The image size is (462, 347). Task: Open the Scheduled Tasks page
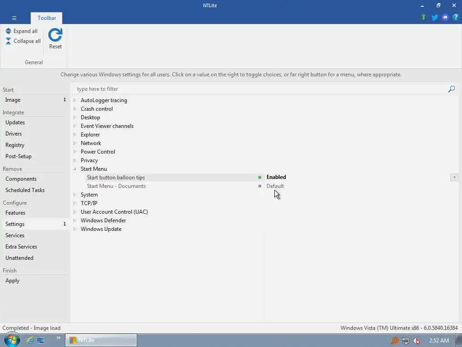point(35,190)
